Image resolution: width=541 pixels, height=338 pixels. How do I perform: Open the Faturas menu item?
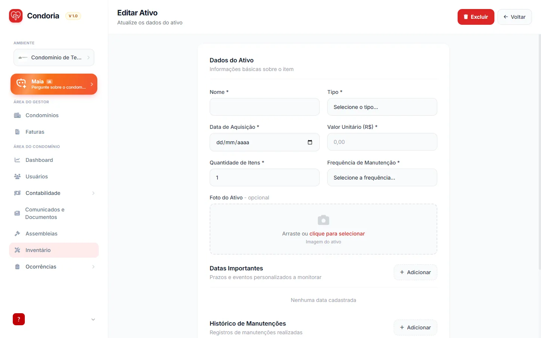tap(54, 132)
